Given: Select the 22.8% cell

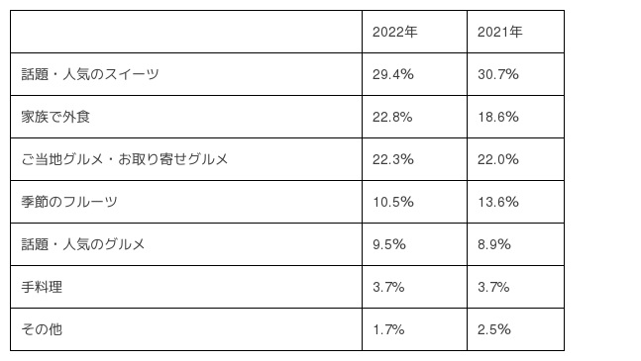Looking at the screenshot, I should tap(414, 117).
